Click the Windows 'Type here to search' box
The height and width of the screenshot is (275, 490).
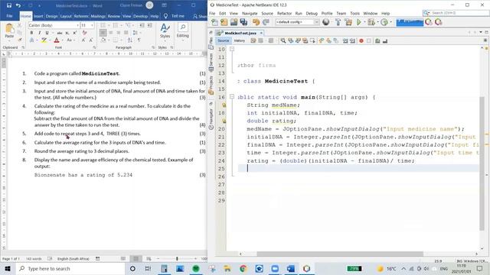(x=71, y=268)
